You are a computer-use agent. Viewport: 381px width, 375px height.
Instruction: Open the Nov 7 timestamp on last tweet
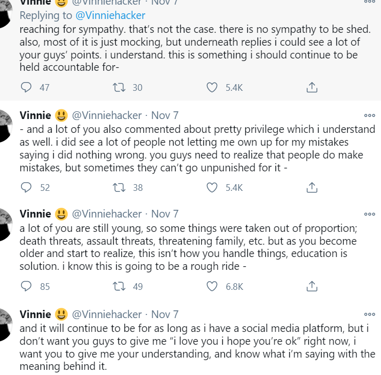pos(165,314)
